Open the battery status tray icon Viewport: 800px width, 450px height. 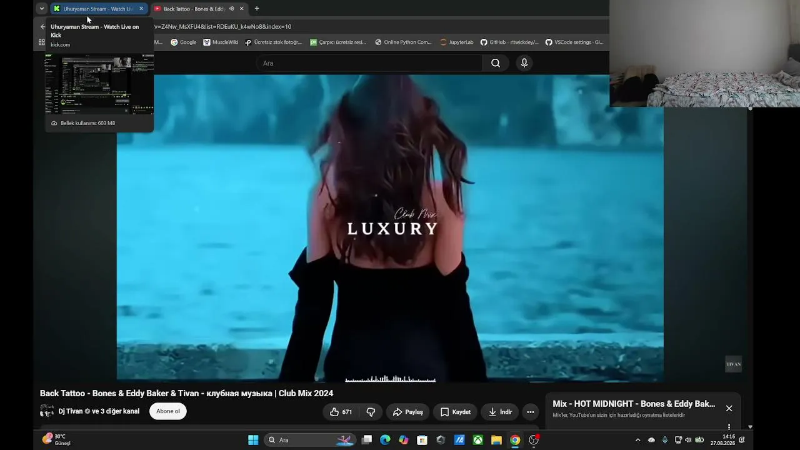pyautogui.click(x=699, y=440)
